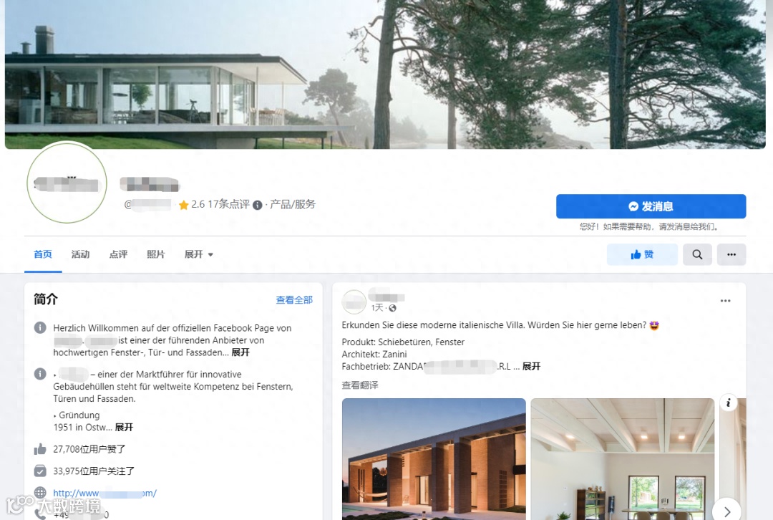
Task: Open the brick villa exterior photo
Action: coord(434,459)
